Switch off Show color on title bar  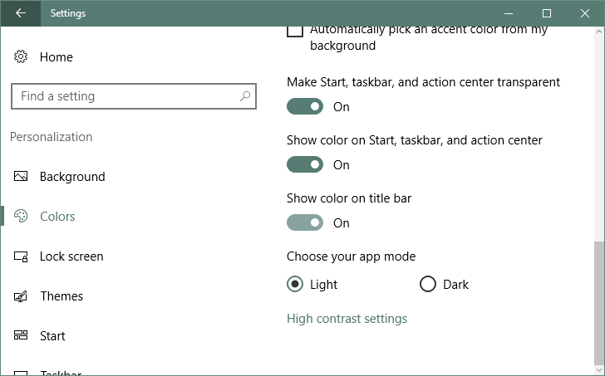(x=305, y=222)
